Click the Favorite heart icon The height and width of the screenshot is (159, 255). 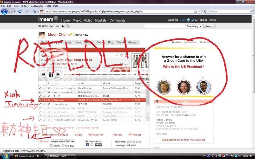coord(90,135)
